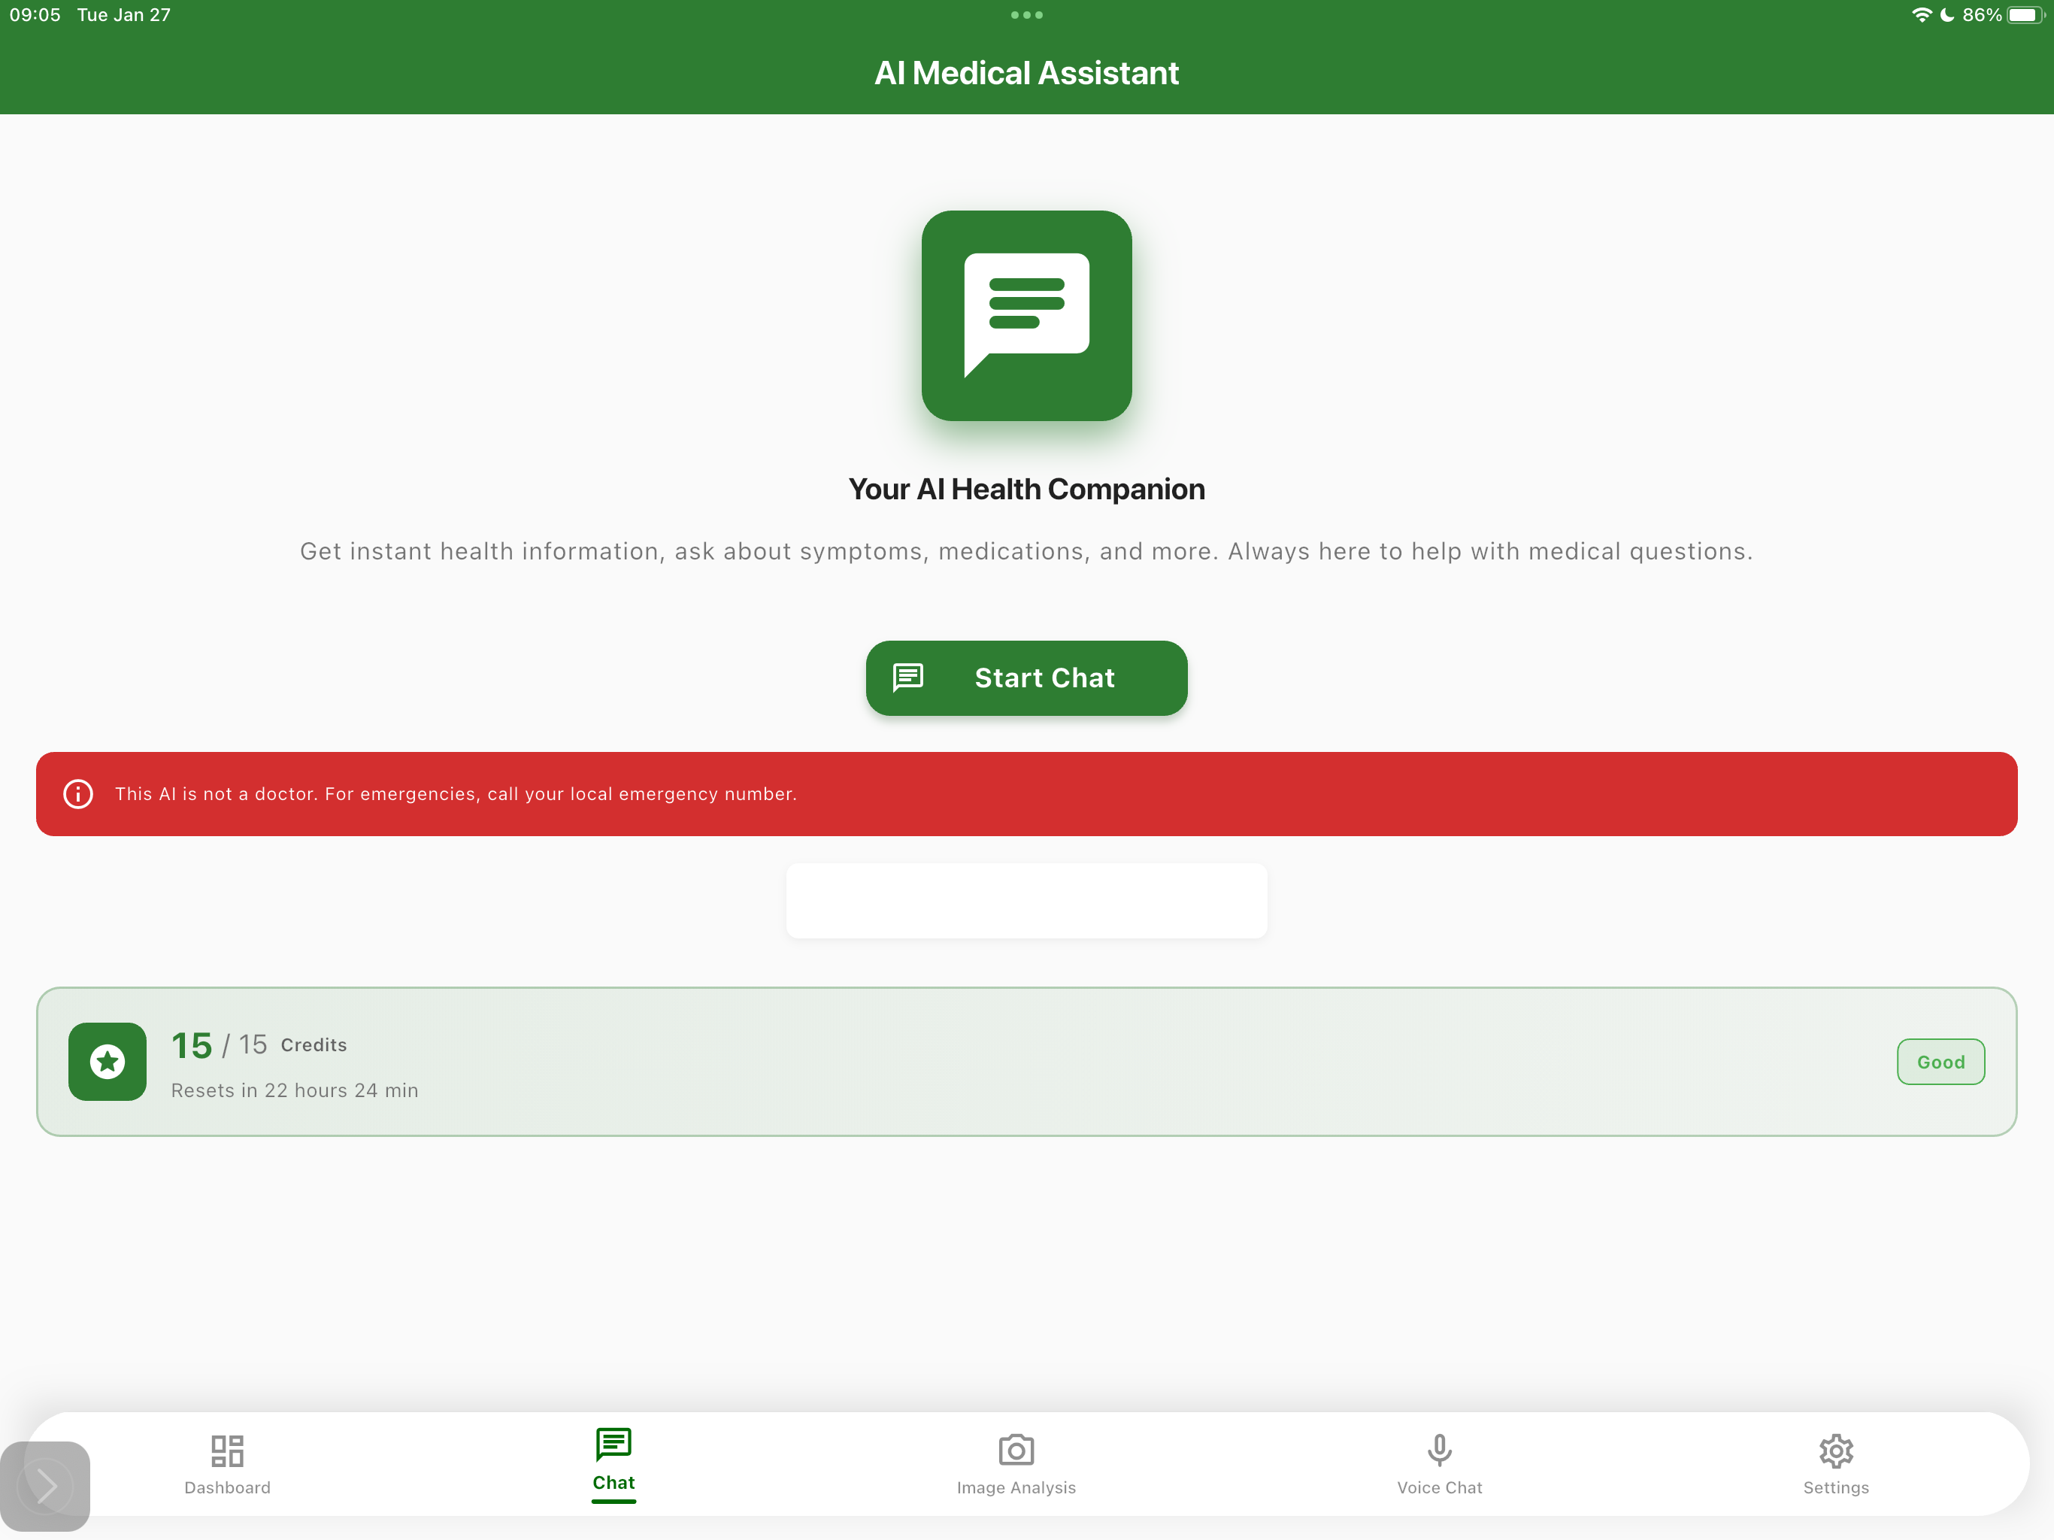Click the Do Not Disturb moon icon
The width and height of the screenshot is (2054, 1540).
tap(1947, 15)
